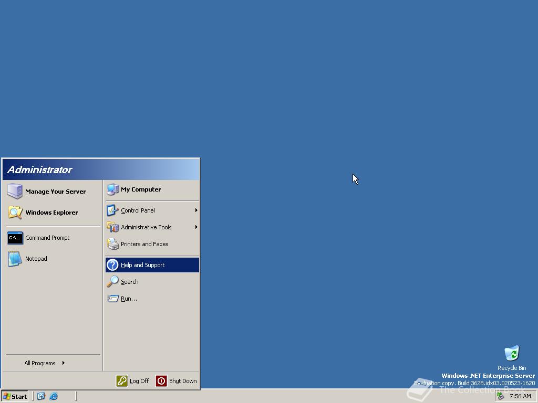
Task: Open the Run dialog icon
Action: 112,299
